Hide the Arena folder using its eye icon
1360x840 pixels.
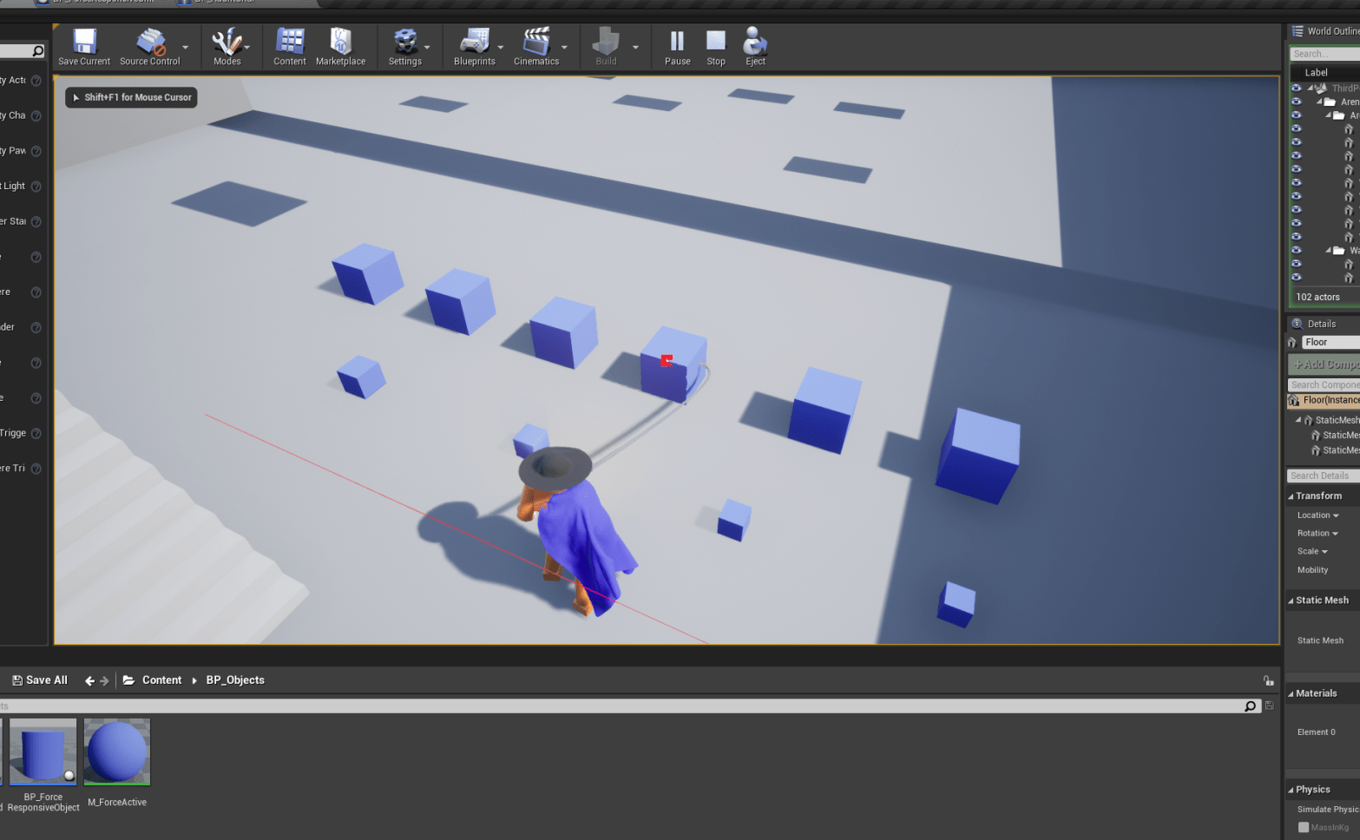pos(1297,102)
